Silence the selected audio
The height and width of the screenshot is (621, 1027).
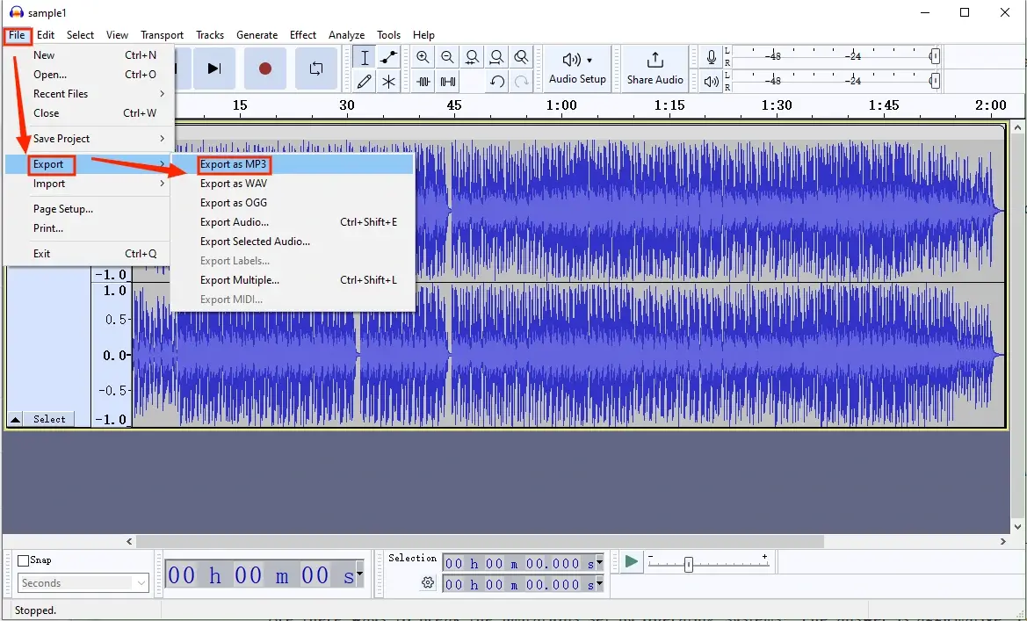[x=447, y=81]
